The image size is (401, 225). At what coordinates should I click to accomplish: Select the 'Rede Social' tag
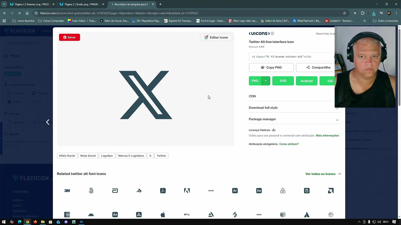pyautogui.click(x=88, y=156)
